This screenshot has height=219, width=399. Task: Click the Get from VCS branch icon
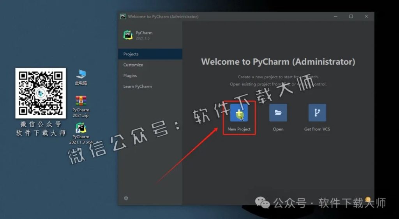tap(317, 113)
